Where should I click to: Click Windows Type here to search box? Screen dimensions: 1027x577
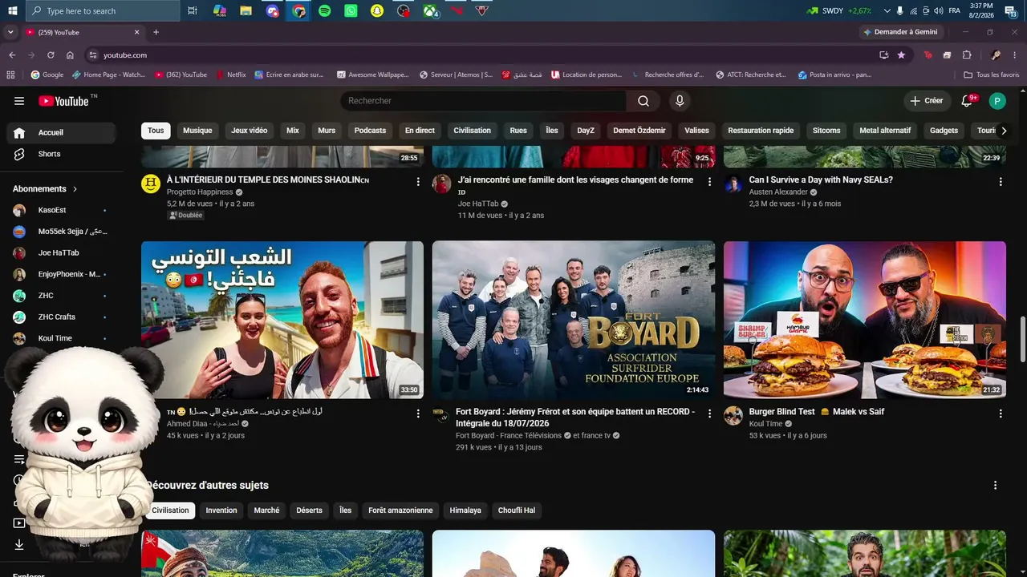coord(103,11)
